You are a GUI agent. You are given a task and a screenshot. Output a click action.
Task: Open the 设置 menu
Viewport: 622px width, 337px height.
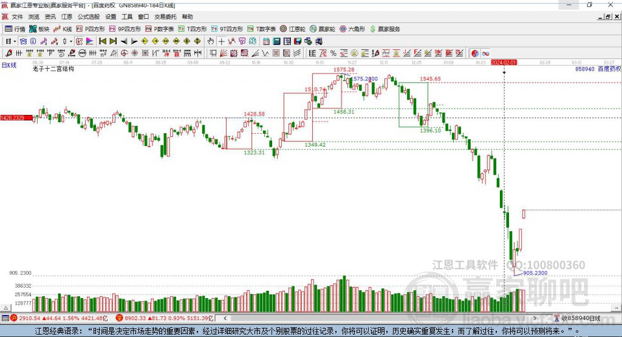coord(111,16)
